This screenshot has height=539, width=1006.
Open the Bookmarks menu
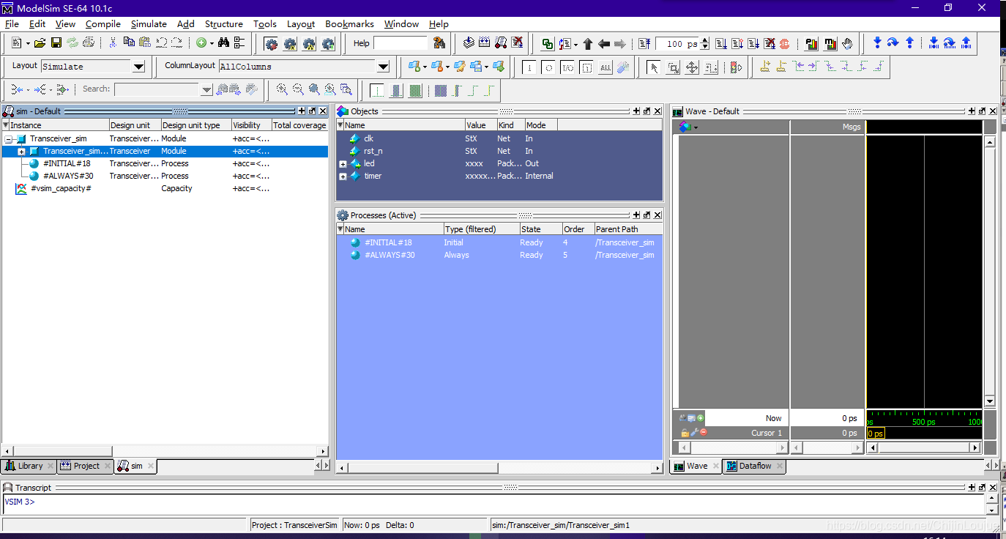(x=349, y=23)
